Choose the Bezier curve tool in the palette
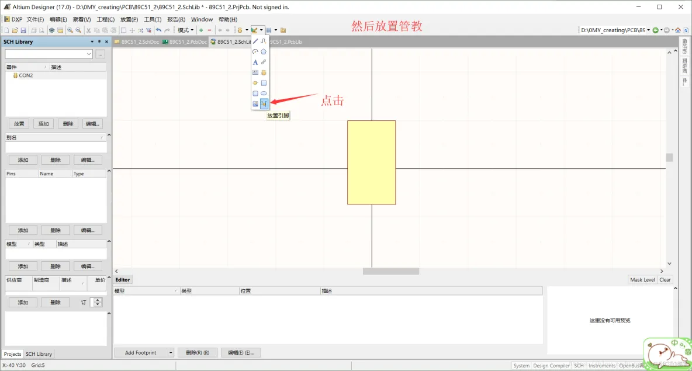 (x=264, y=41)
